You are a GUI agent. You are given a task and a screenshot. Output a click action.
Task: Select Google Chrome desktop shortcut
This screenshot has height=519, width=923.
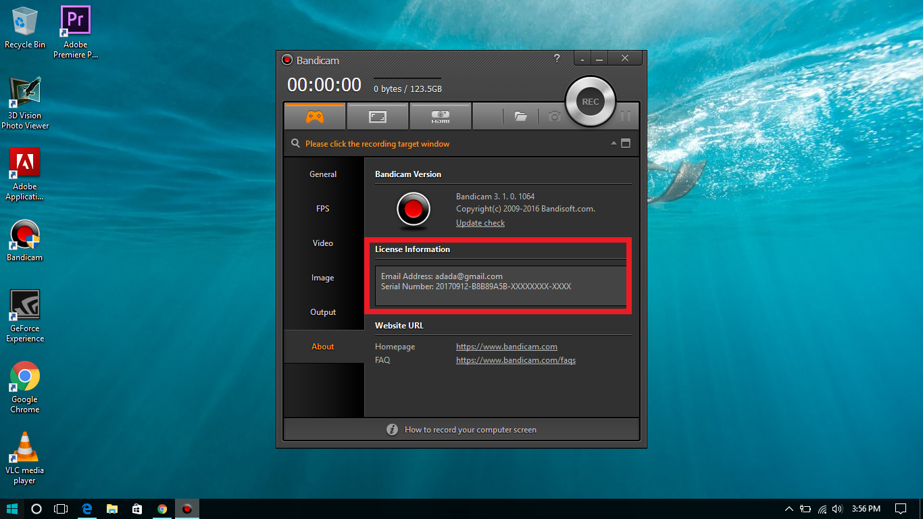25,387
